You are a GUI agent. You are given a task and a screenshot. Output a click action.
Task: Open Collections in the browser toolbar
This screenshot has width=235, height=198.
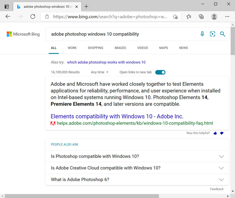[201, 16]
